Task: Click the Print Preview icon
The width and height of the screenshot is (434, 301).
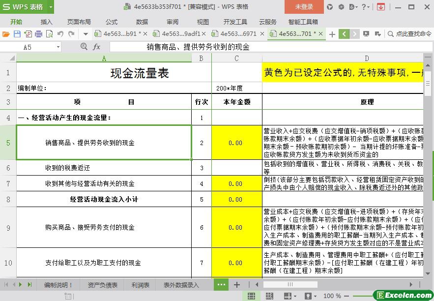Action: 49,34
